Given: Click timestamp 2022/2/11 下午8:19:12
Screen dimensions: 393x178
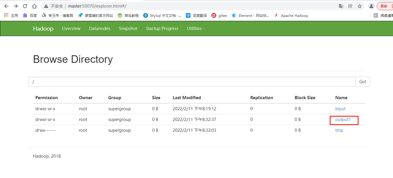Looking at the screenshot, I should coord(194,109).
